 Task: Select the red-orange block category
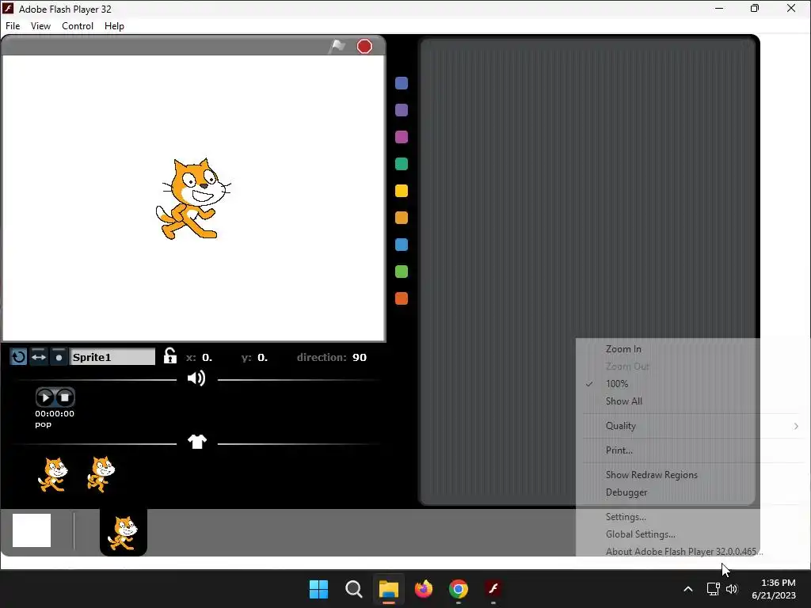point(402,298)
